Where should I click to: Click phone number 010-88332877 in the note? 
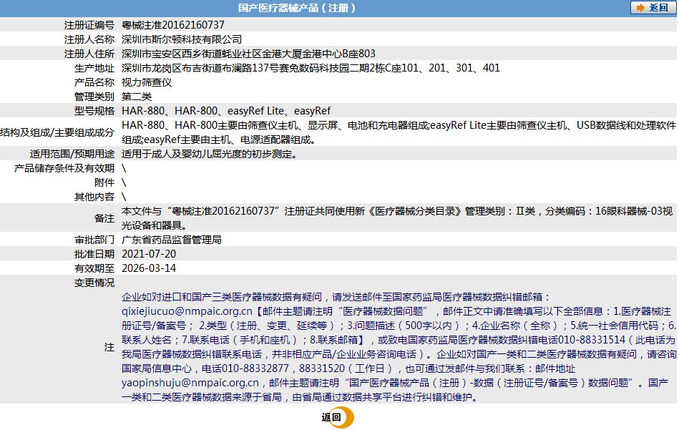pos(255,368)
